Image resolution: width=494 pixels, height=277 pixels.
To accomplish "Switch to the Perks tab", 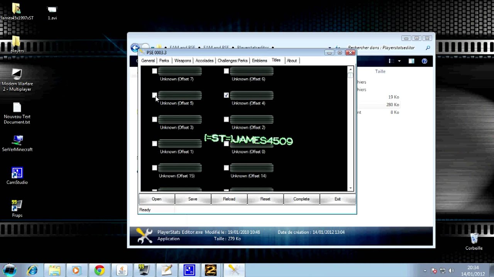I will tap(164, 61).
